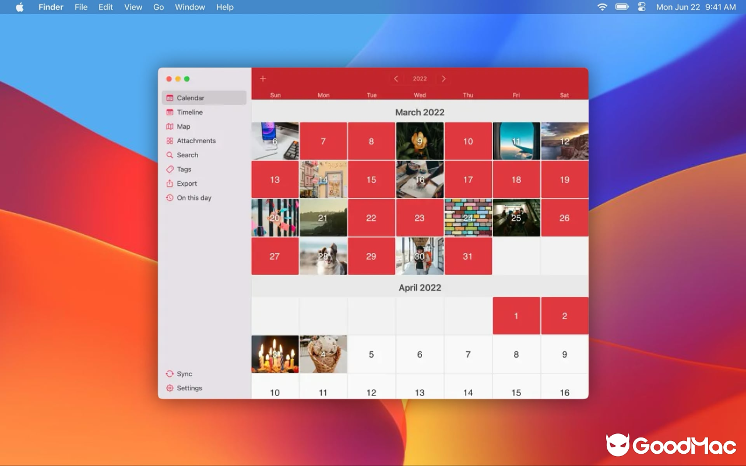This screenshot has width=746, height=466.
Task: Open March 30 photo entry
Action: 420,256
